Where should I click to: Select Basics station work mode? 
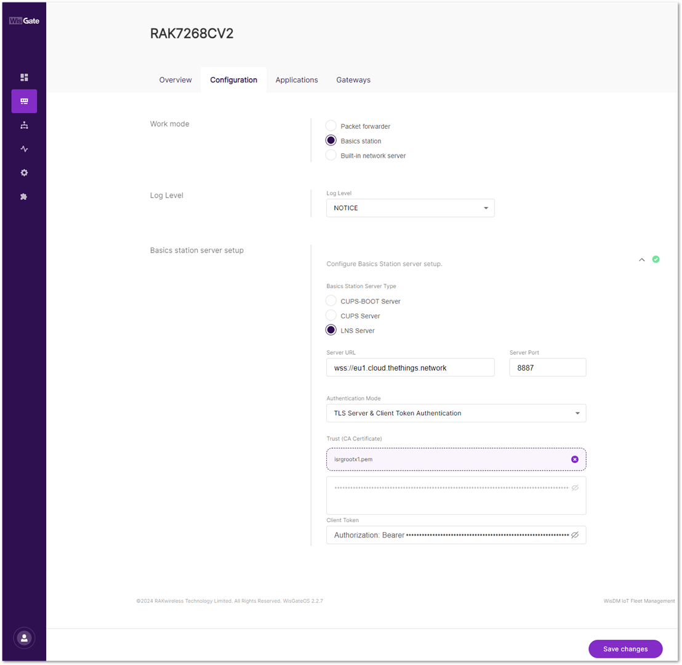click(331, 140)
